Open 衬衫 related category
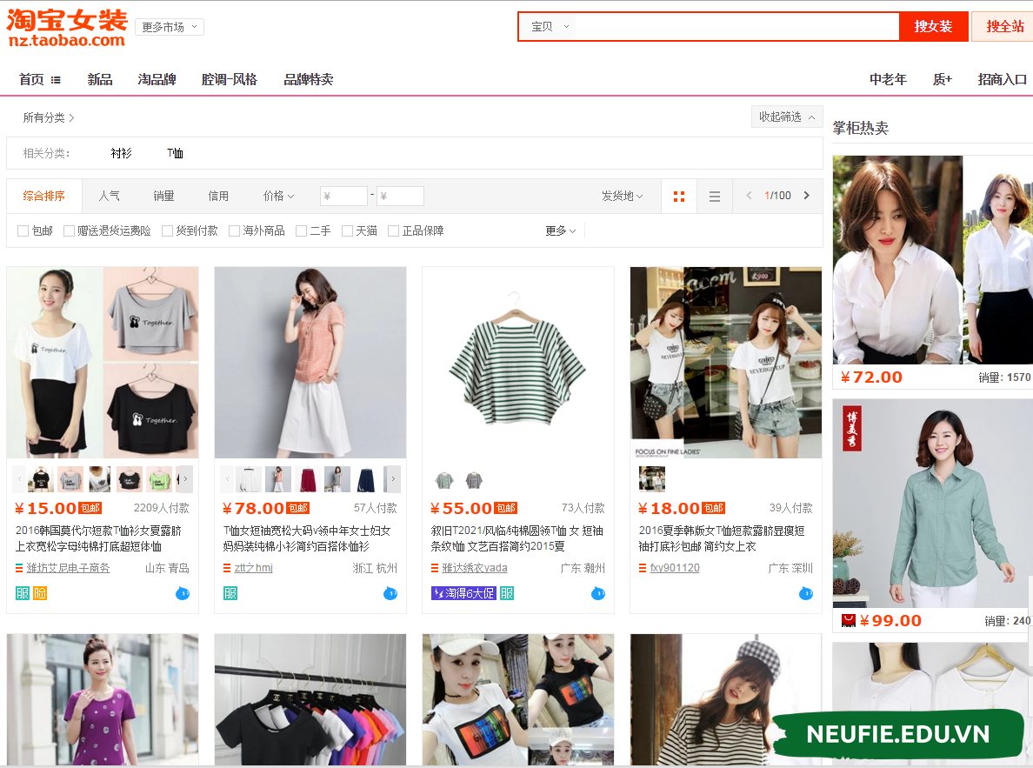This screenshot has width=1033, height=768. (121, 154)
